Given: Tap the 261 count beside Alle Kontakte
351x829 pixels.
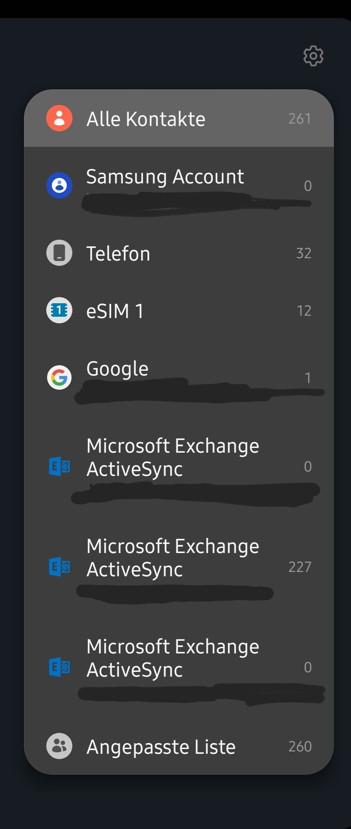Looking at the screenshot, I should (x=300, y=119).
